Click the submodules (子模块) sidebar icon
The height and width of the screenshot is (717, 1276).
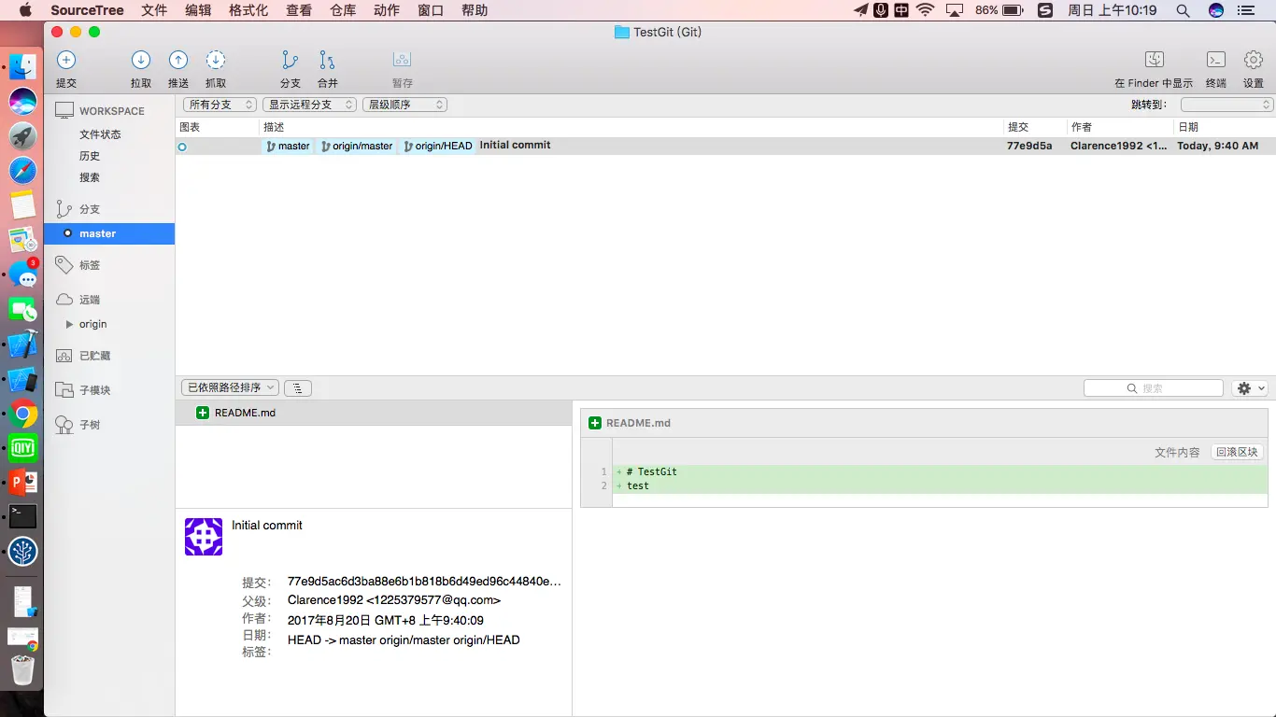[64, 390]
